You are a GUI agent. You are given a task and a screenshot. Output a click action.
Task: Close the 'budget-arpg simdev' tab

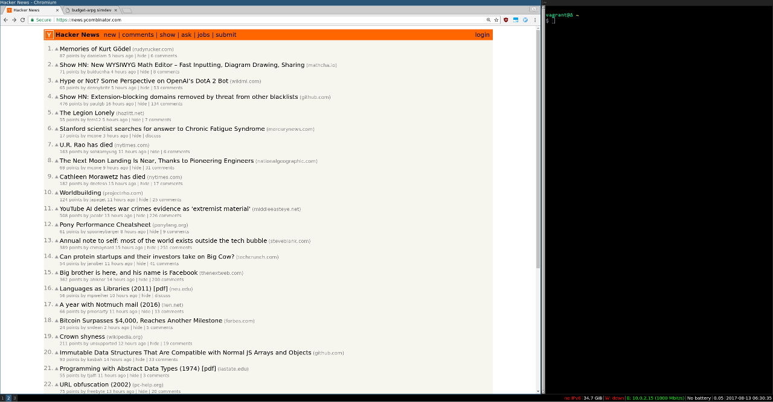117,10
